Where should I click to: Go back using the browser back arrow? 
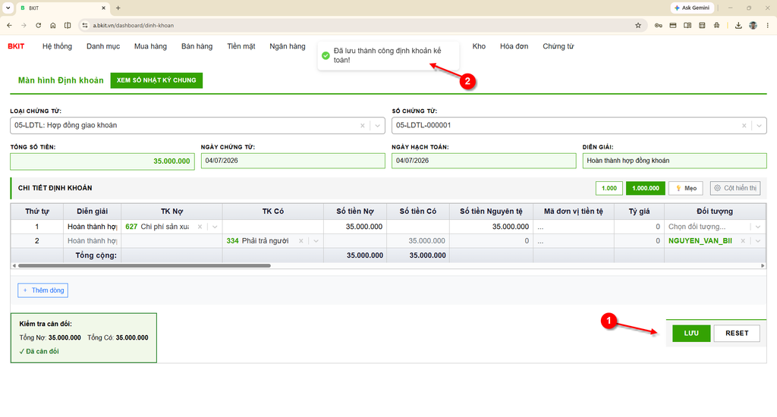tap(9, 25)
